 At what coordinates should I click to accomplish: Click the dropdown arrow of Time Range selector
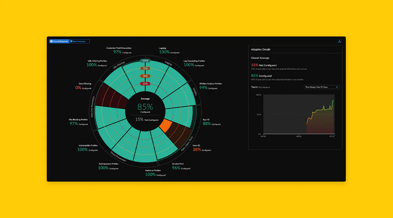coord(337,87)
